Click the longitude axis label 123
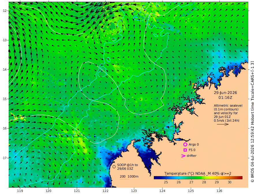 [134, 191]
